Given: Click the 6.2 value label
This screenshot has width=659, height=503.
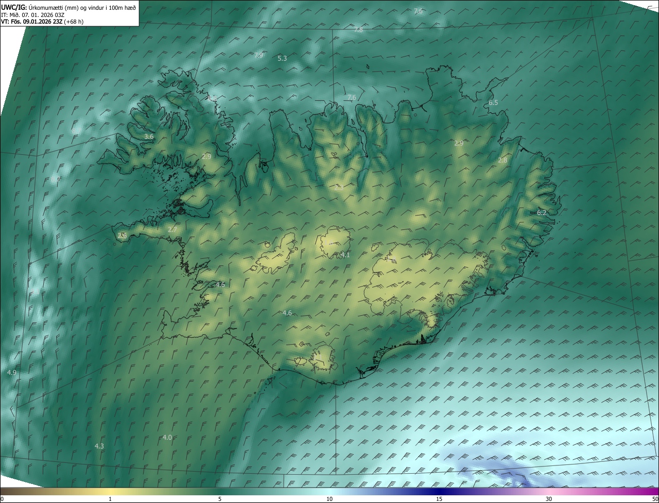Looking at the screenshot, I should [x=542, y=212].
